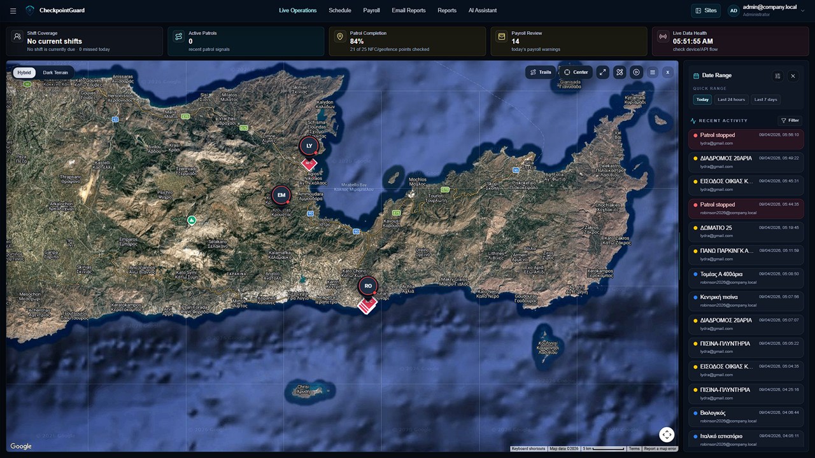This screenshot has width=815, height=458.
Task: Click the green triangle marker near Spathi
Action: pos(192,220)
